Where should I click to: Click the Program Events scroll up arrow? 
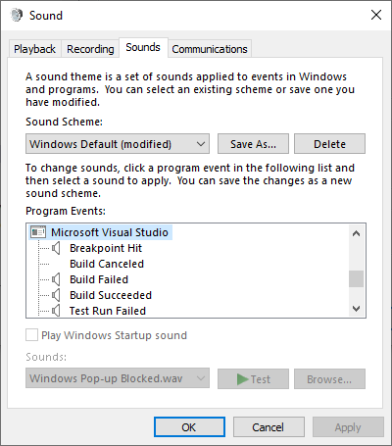tap(357, 233)
